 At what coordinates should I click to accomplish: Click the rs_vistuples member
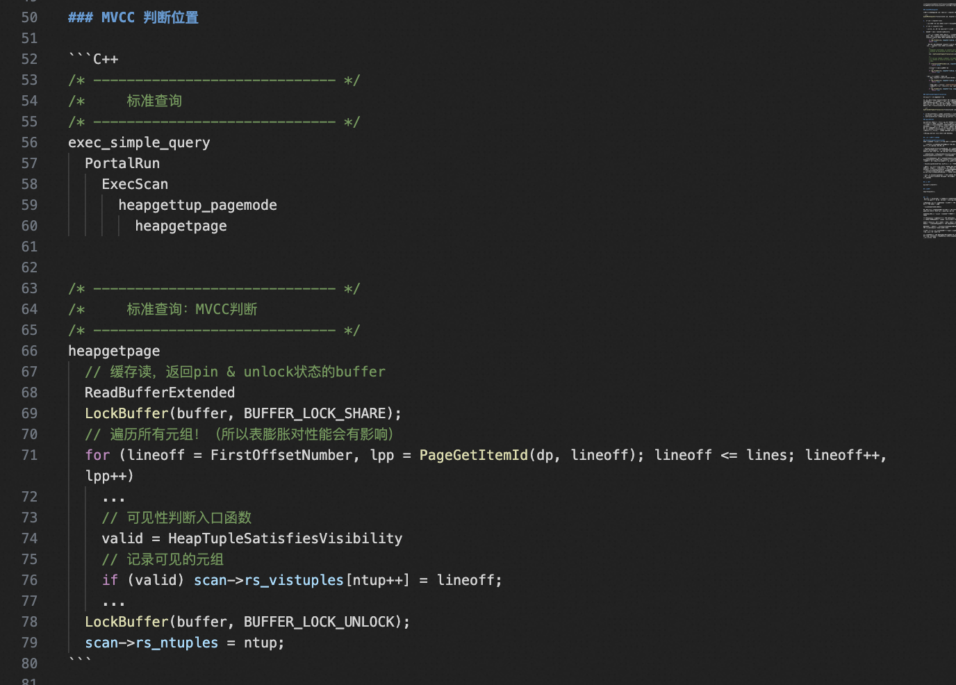tap(294, 580)
